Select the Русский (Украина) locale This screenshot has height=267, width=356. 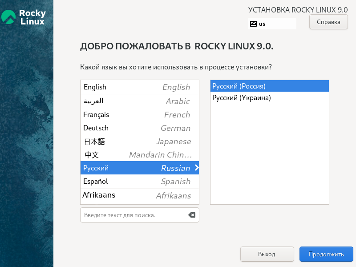tap(270, 98)
